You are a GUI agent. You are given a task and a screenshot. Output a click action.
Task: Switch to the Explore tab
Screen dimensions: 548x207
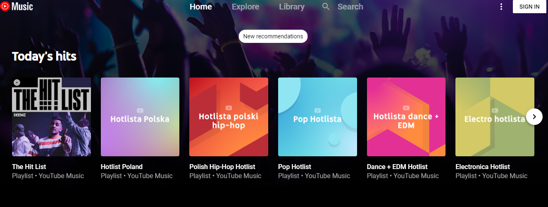click(x=245, y=7)
